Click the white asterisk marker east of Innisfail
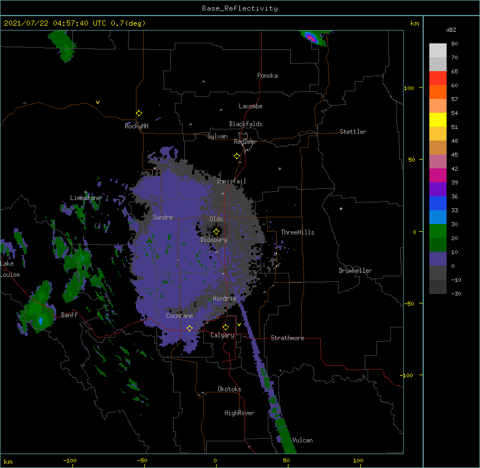480x468 pixels. [280, 168]
